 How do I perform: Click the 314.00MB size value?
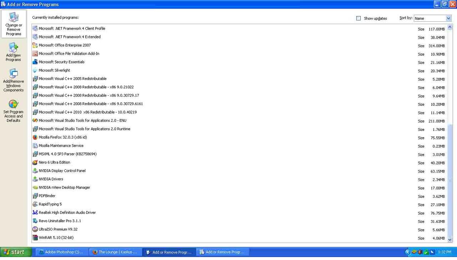437,46
